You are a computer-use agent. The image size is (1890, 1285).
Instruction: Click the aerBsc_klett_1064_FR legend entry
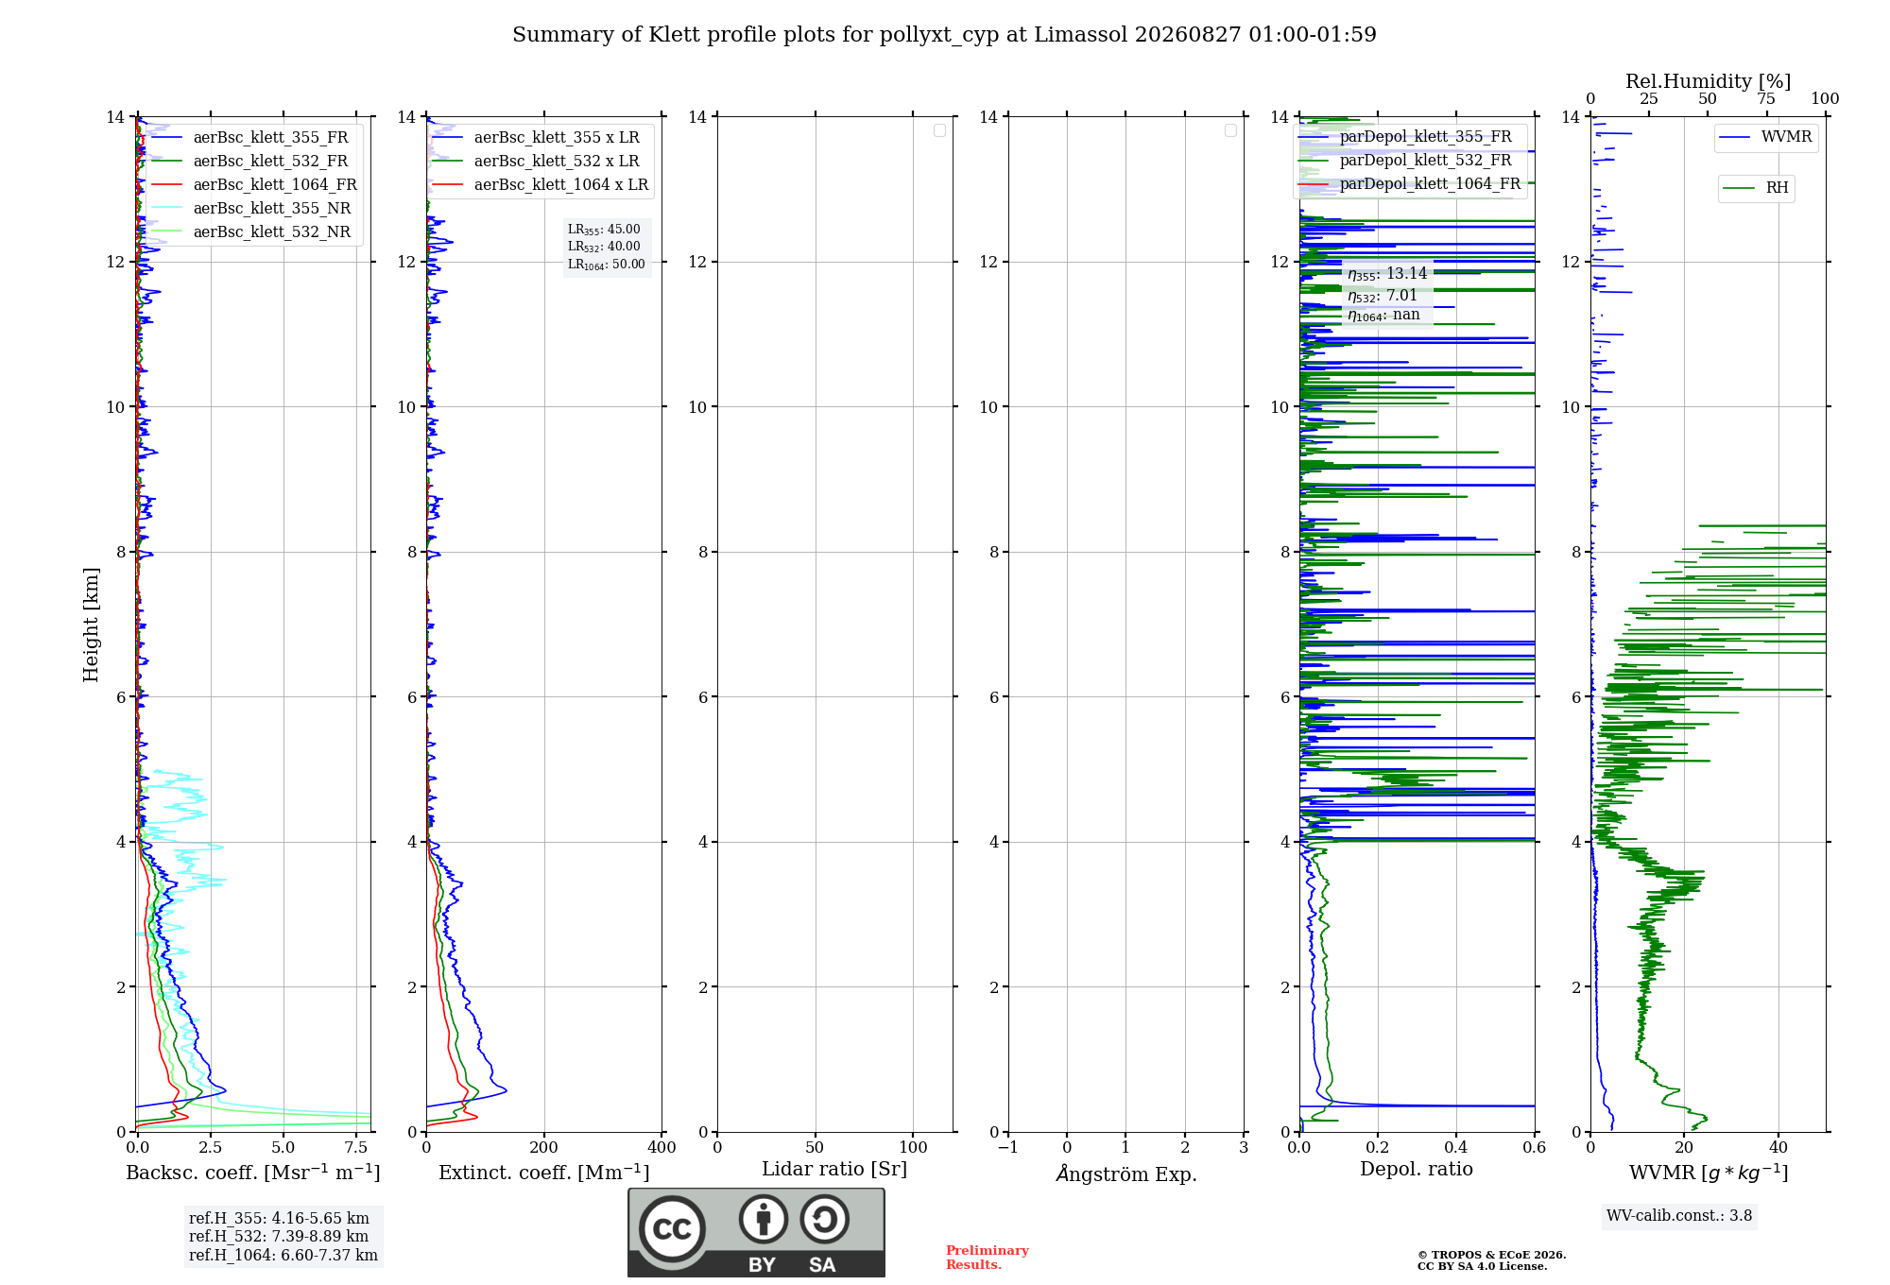point(254,185)
